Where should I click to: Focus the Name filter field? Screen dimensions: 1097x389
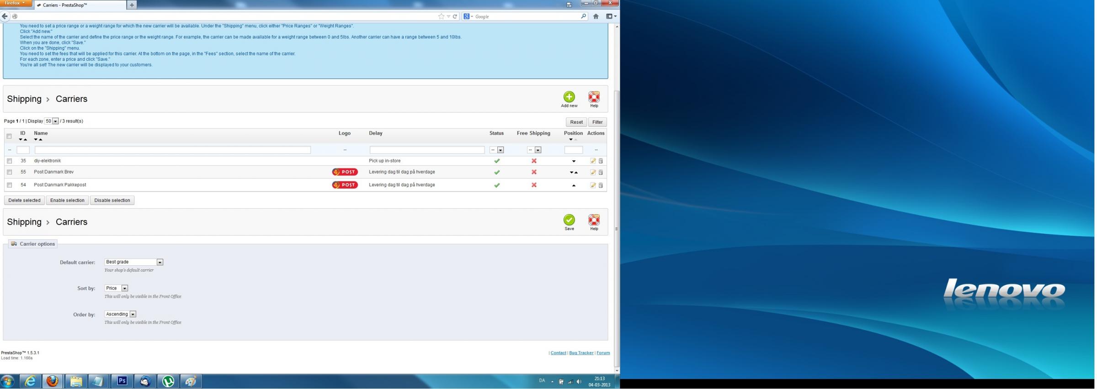coord(173,150)
